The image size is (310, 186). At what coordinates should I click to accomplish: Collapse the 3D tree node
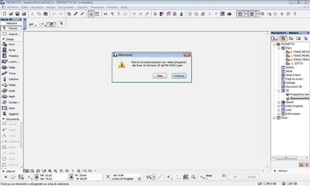(x=279, y=91)
